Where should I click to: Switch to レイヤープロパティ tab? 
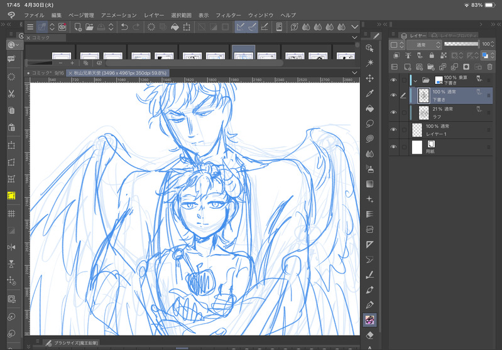[454, 36]
